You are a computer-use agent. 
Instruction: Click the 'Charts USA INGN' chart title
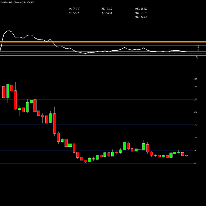pos(23,2)
